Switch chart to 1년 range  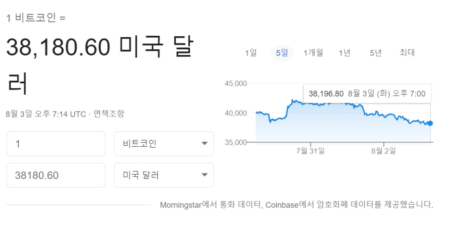pos(345,53)
